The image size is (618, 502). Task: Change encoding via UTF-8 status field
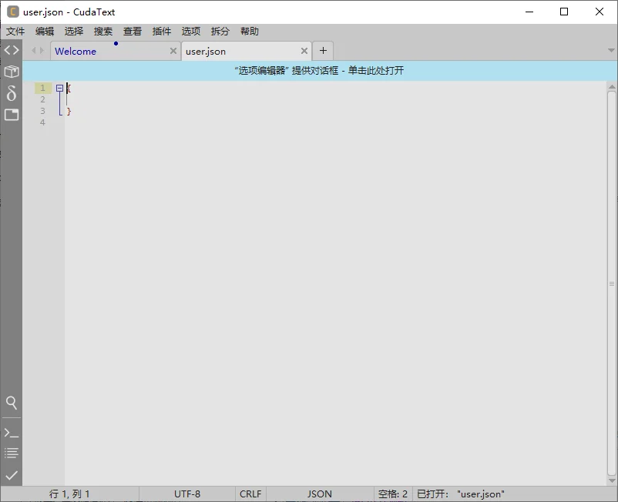pyautogui.click(x=187, y=494)
